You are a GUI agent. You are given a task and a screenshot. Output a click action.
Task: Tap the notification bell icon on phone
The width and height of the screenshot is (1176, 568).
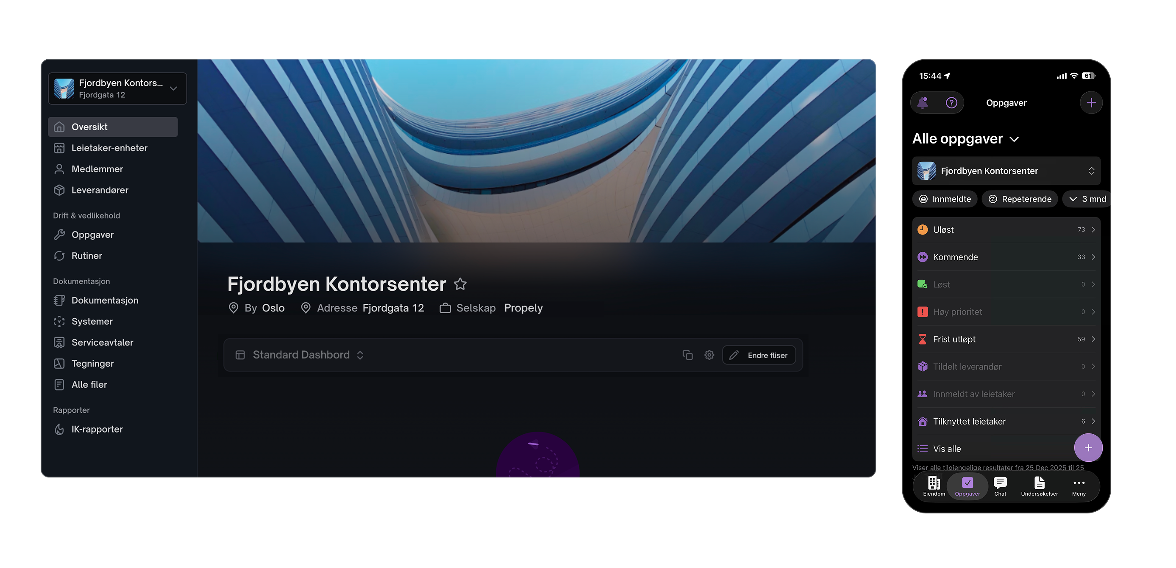point(923,102)
